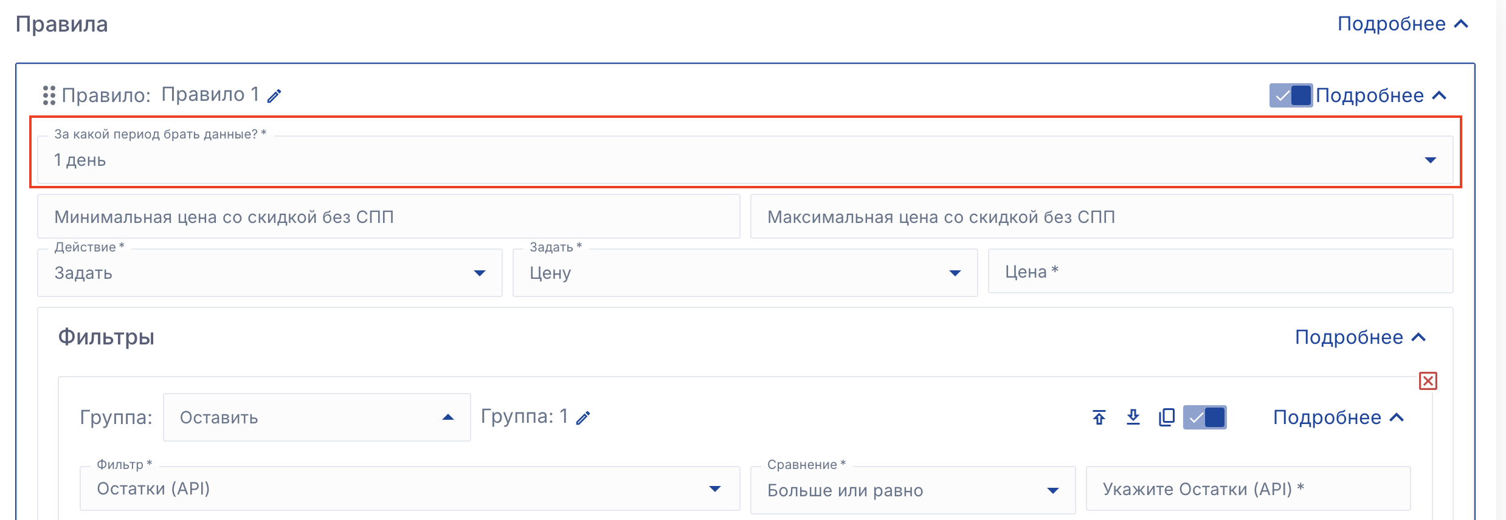Click the Минимальная цена со скидкой field
The width and height of the screenshot is (1506, 520).
(388, 217)
